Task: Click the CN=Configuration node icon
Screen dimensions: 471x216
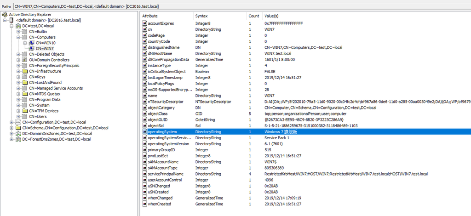Action: [18, 122]
